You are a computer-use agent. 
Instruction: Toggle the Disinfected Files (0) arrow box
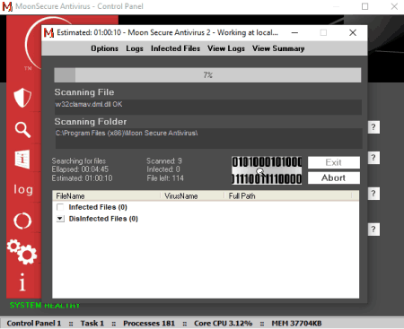[x=60, y=219]
